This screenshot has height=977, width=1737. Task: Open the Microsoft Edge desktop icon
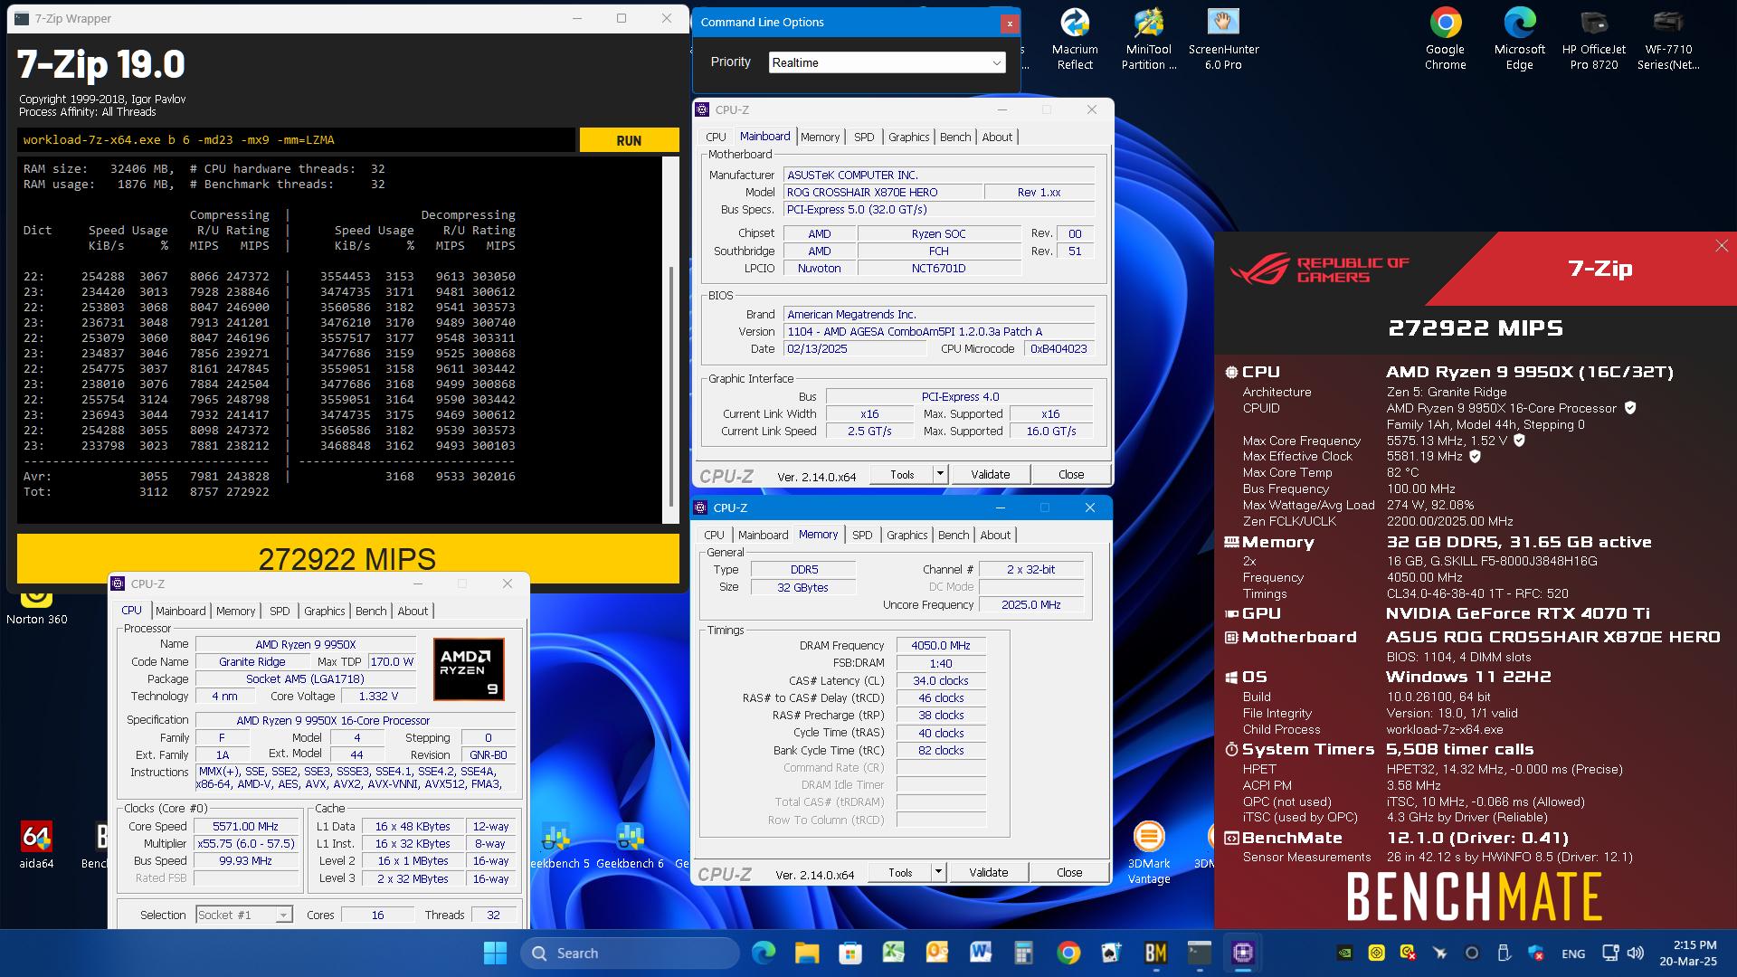pos(1520,39)
